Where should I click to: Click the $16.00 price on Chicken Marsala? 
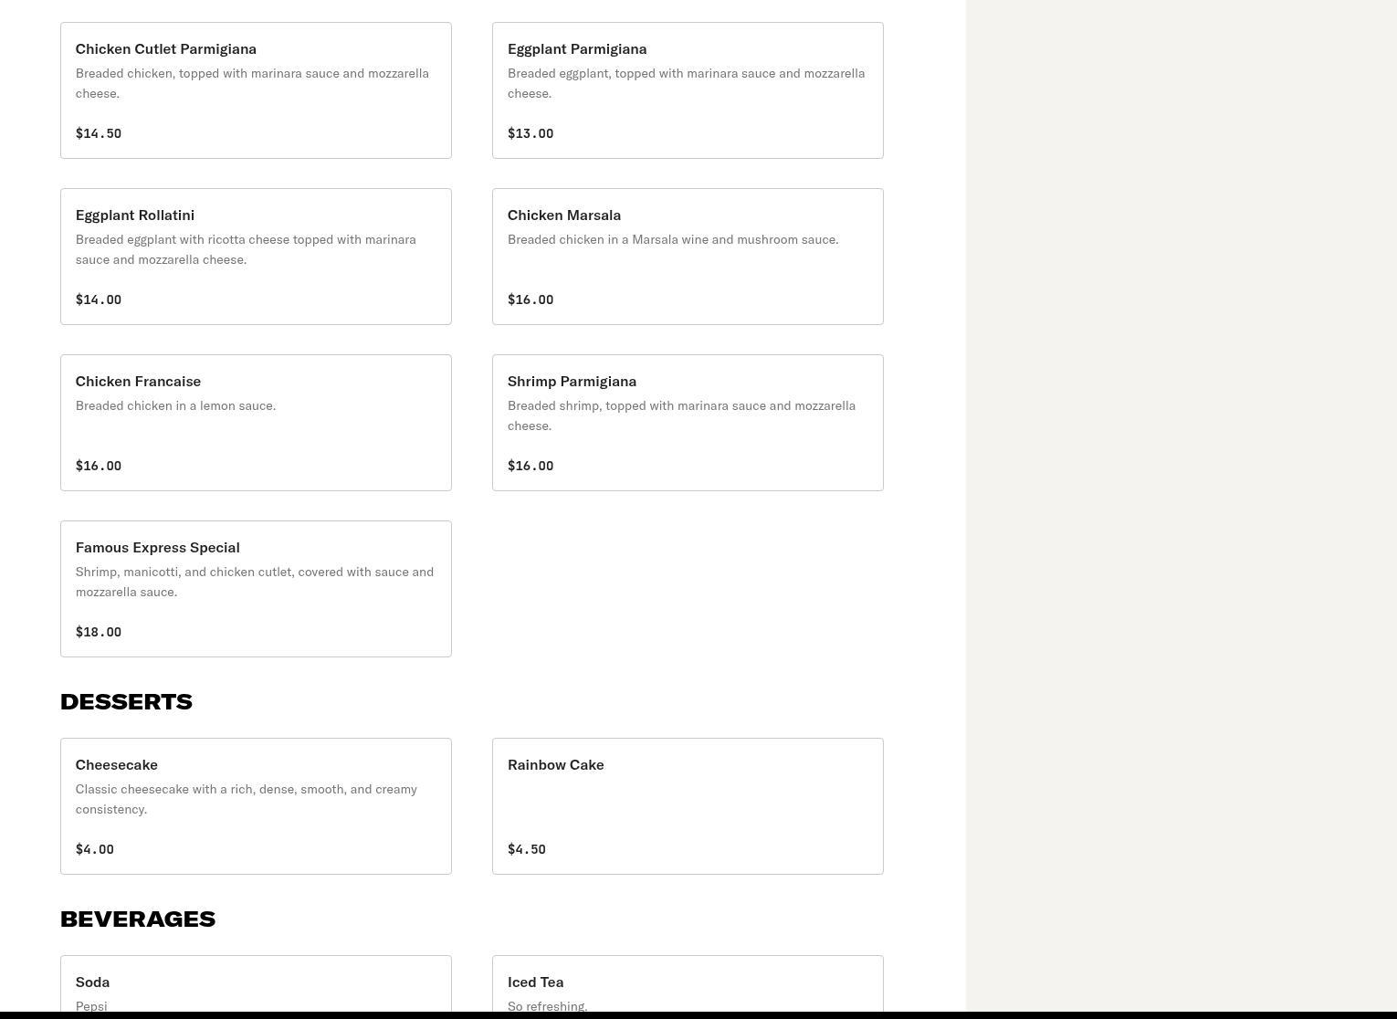pos(530,299)
